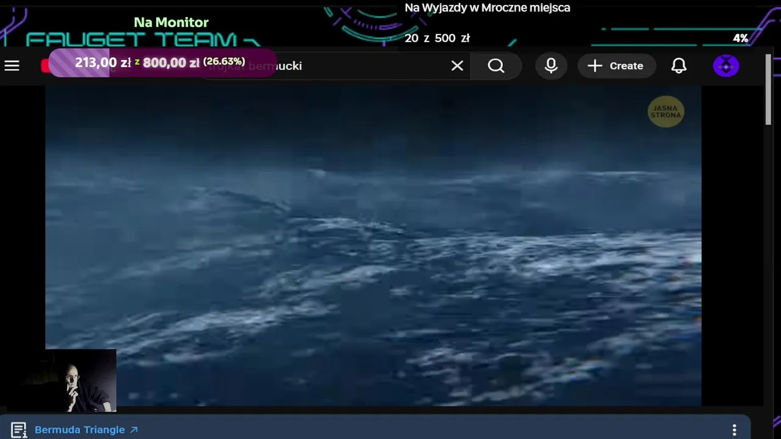Image resolution: width=781 pixels, height=439 pixels.
Task: Clear the search box with the X
Action: (457, 66)
